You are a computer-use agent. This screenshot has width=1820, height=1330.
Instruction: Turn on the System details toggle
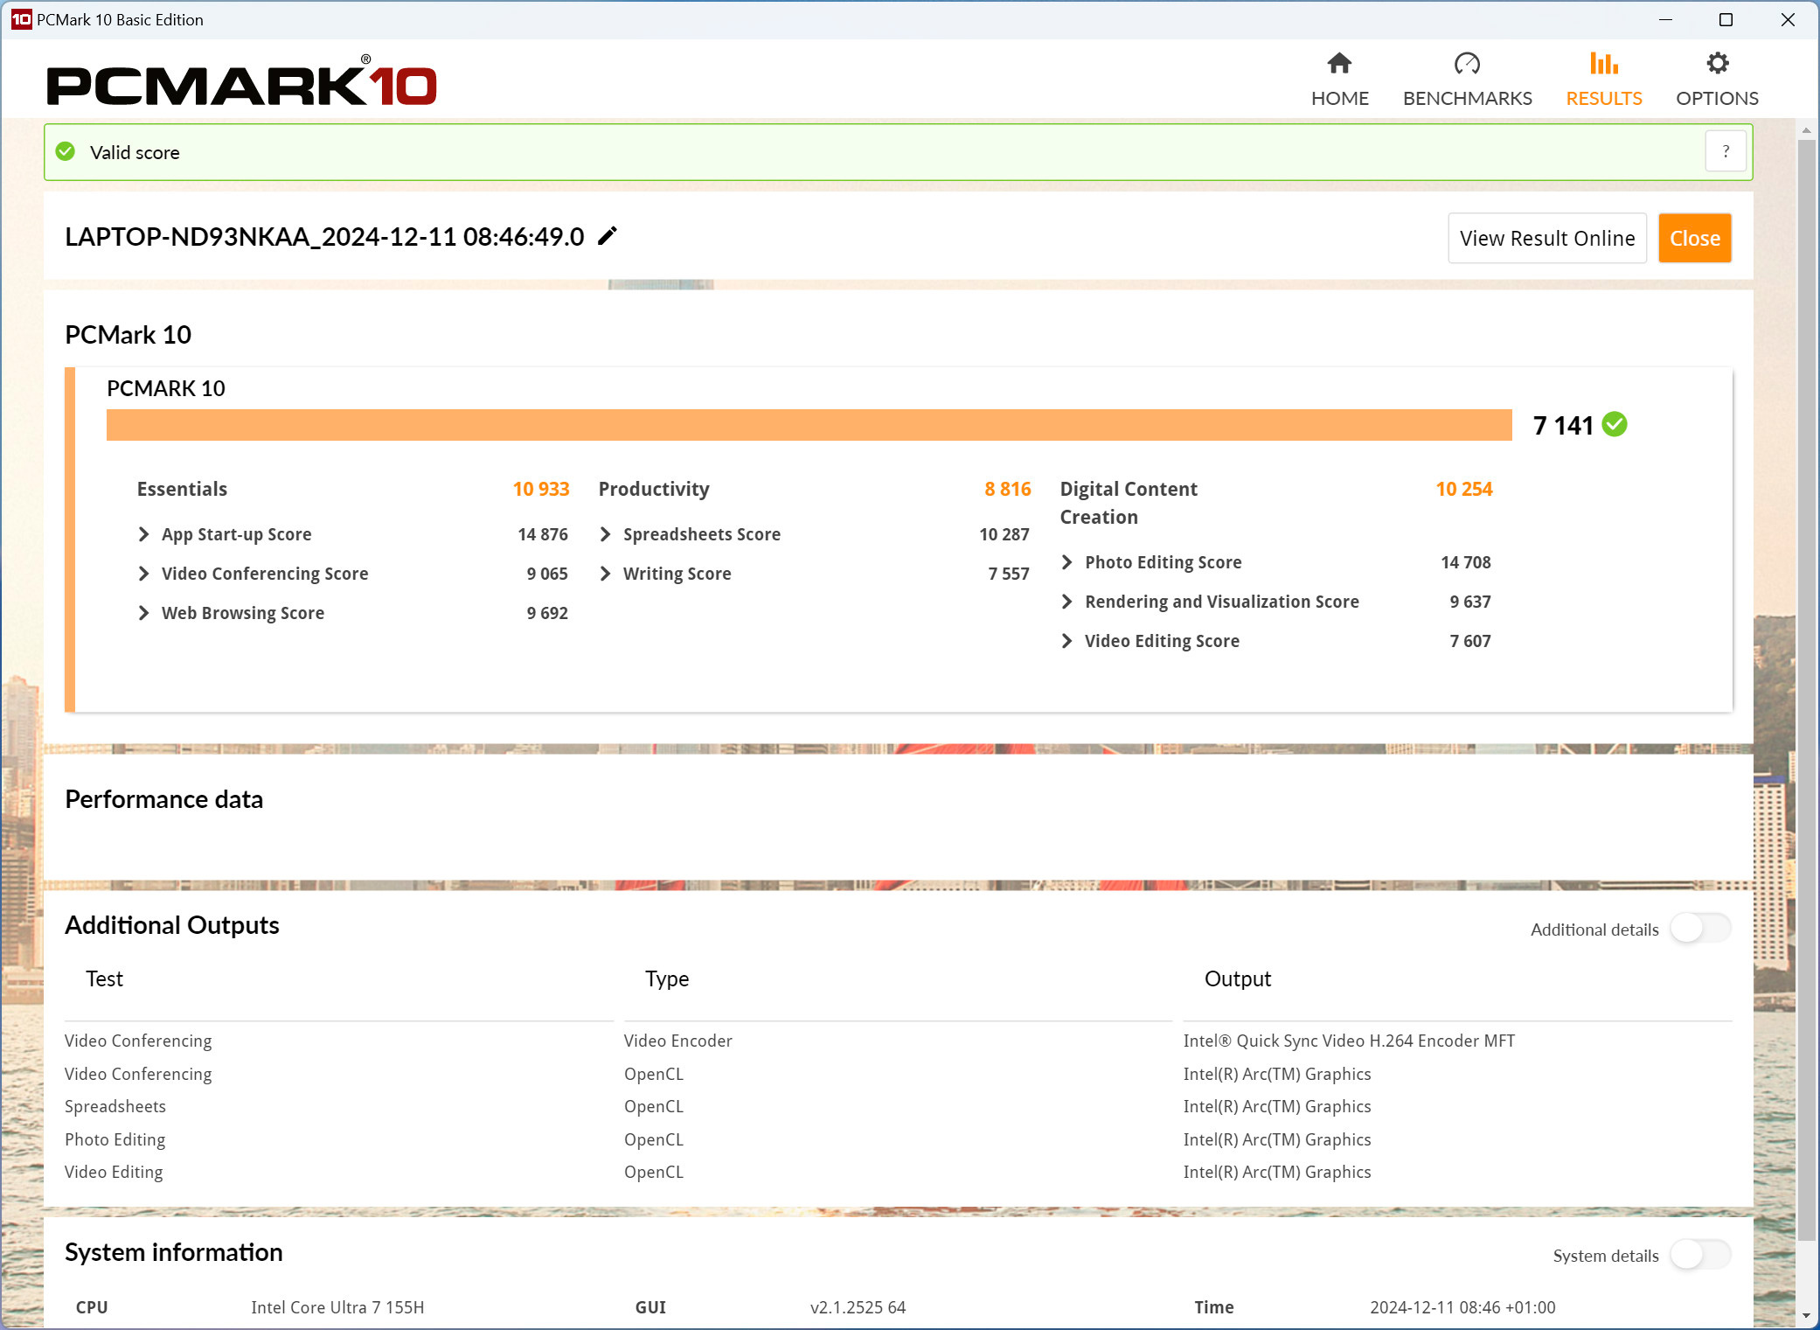click(1699, 1255)
